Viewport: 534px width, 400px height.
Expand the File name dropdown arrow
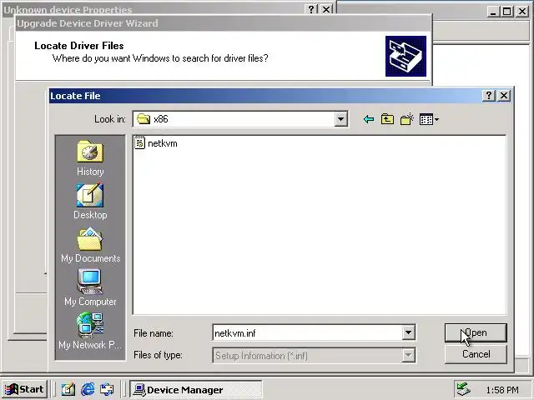click(x=408, y=332)
